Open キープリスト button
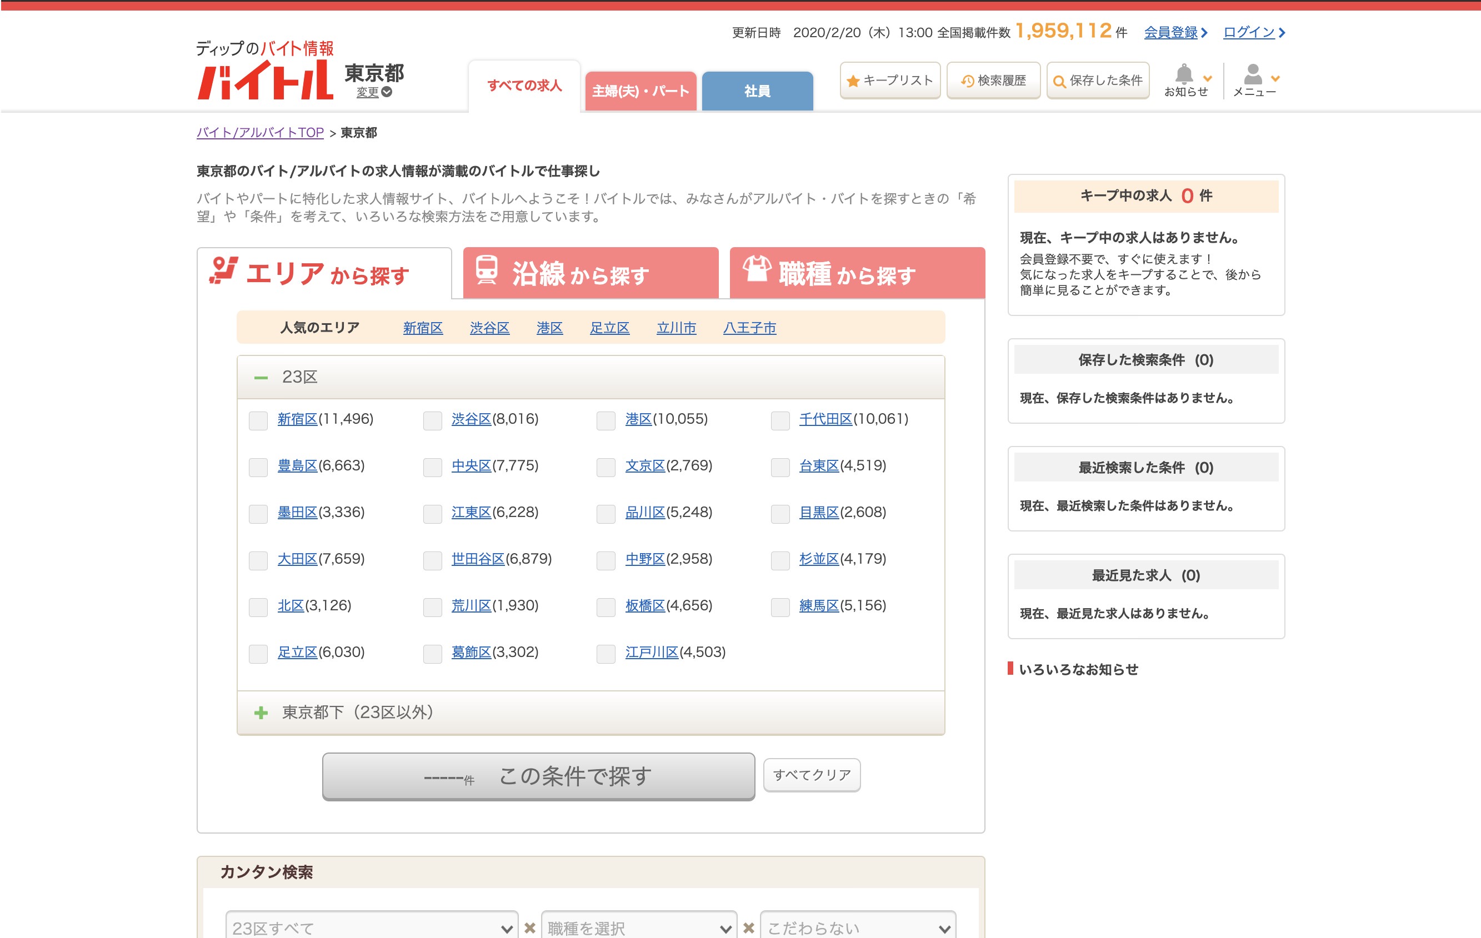Image resolution: width=1481 pixels, height=938 pixels. tap(890, 81)
